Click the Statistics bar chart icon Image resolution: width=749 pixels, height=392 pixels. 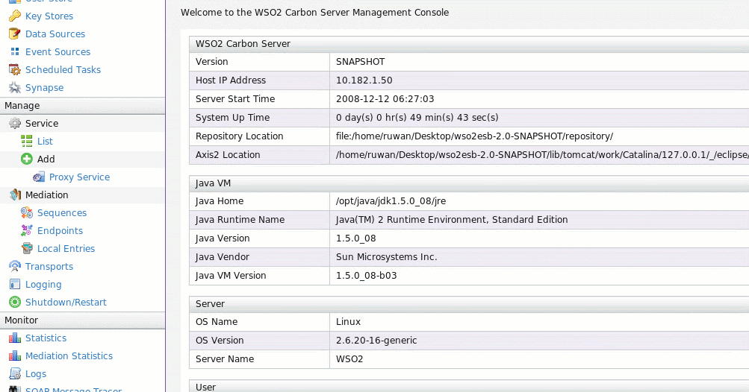(15, 338)
